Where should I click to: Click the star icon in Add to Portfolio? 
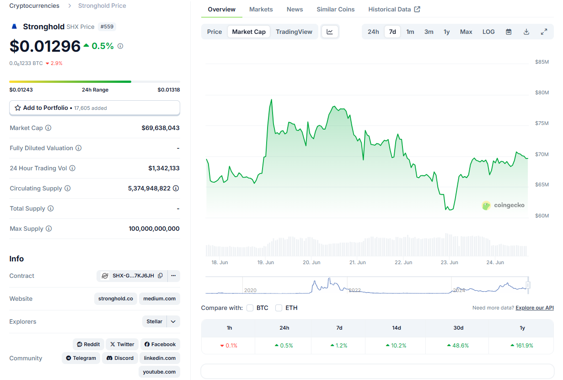click(18, 108)
